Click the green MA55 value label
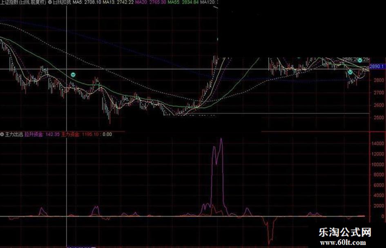 (x=183, y=2)
